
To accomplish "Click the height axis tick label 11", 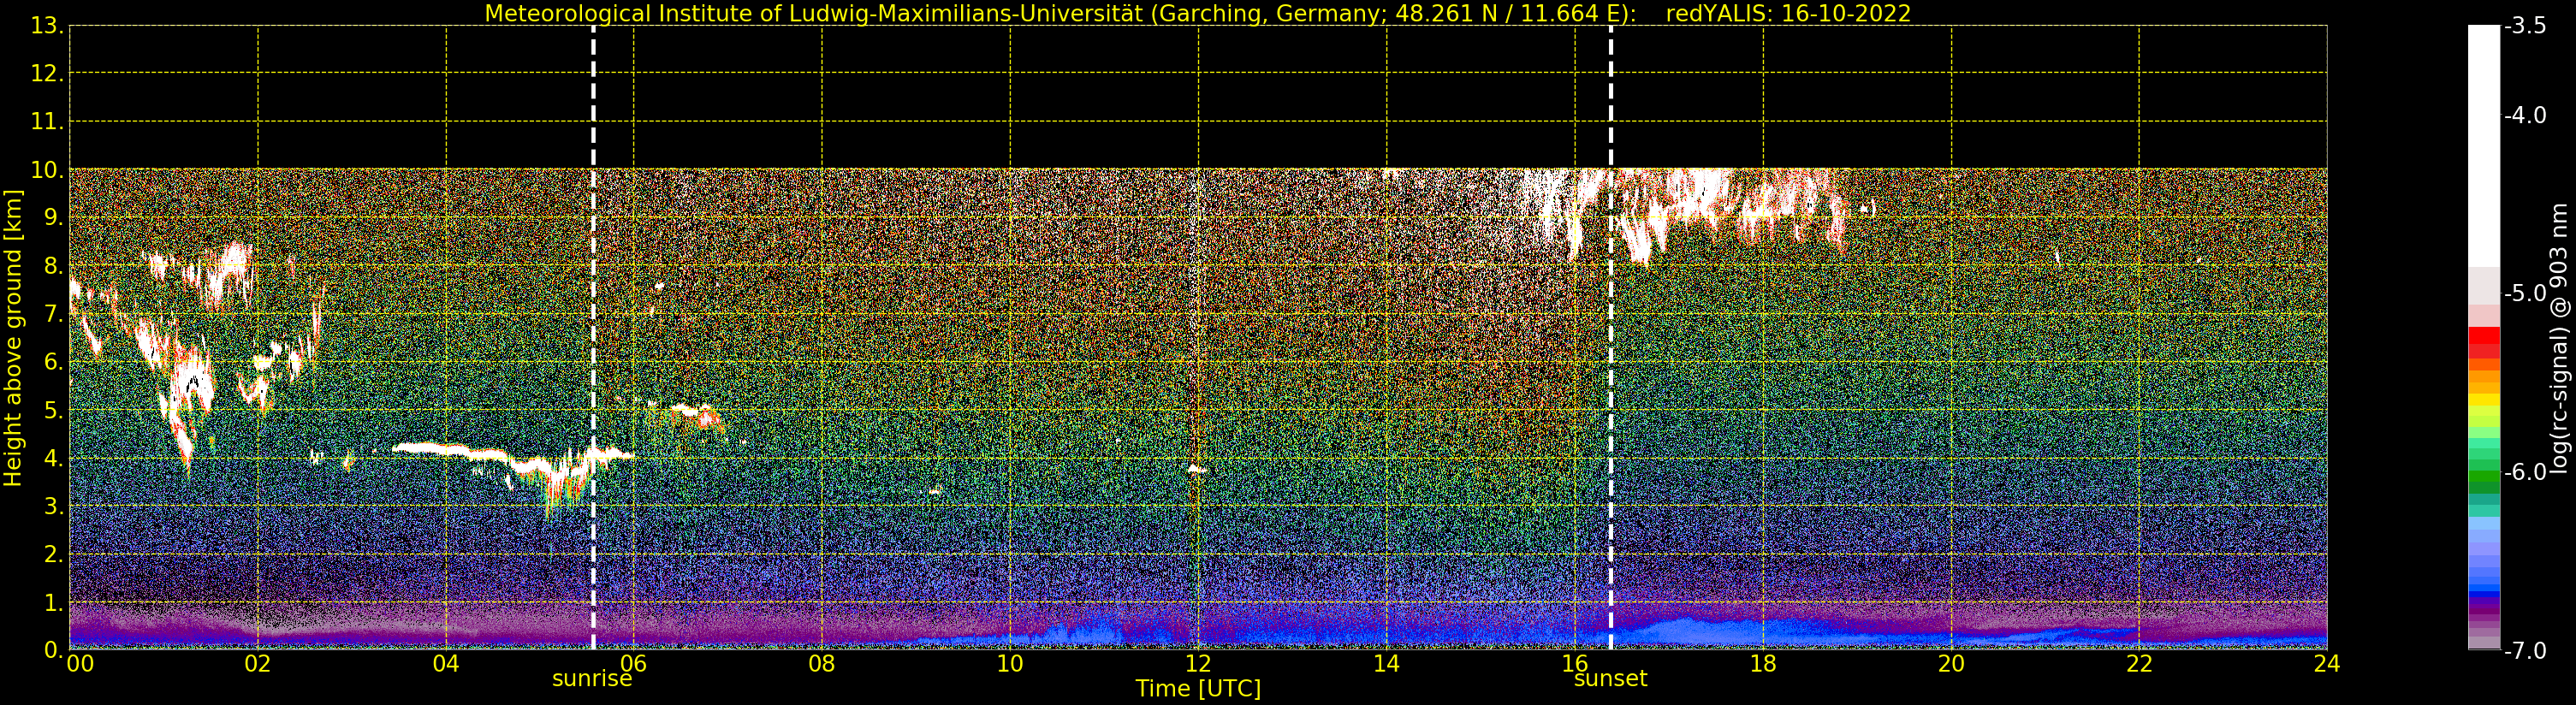I will [x=47, y=122].
